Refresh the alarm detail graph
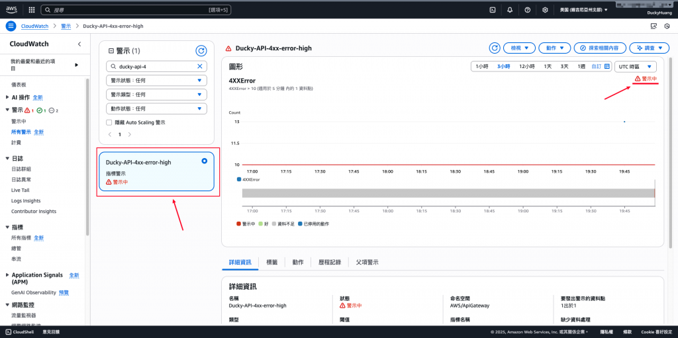Viewport: 678px width, 338px height. tap(495, 48)
